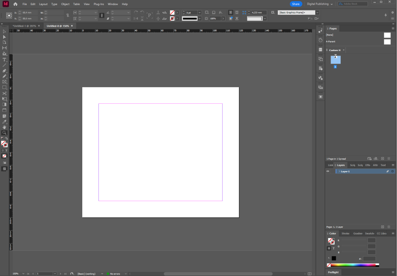The width and height of the screenshot is (397, 276).
Task: Open the Object menu
Action: pyautogui.click(x=65, y=4)
